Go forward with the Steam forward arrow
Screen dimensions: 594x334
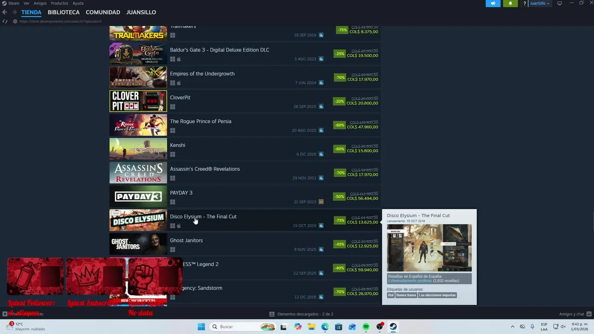(x=14, y=12)
